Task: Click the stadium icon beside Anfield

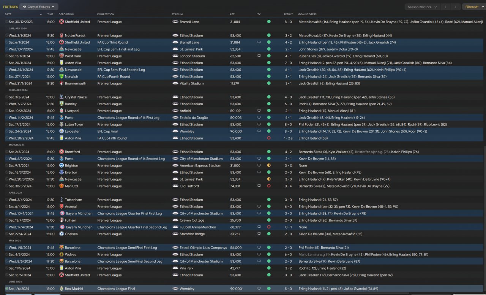Action: [175, 111]
